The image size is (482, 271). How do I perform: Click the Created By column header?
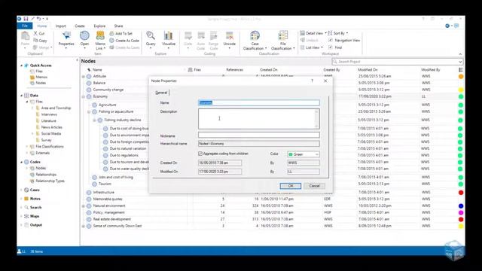(x=331, y=70)
